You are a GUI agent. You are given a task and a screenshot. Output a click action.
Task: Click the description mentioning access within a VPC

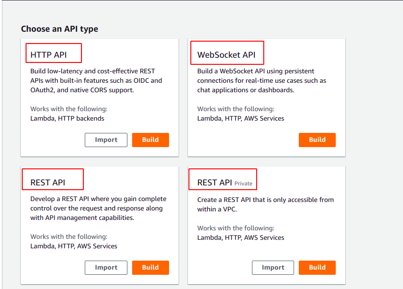tap(265, 204)
